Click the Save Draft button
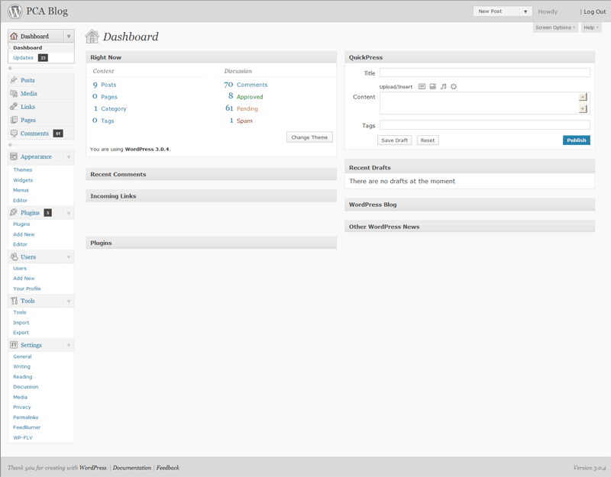Image resolution: width=611 pixels, height=477 pixels. (x=394, y=140)
